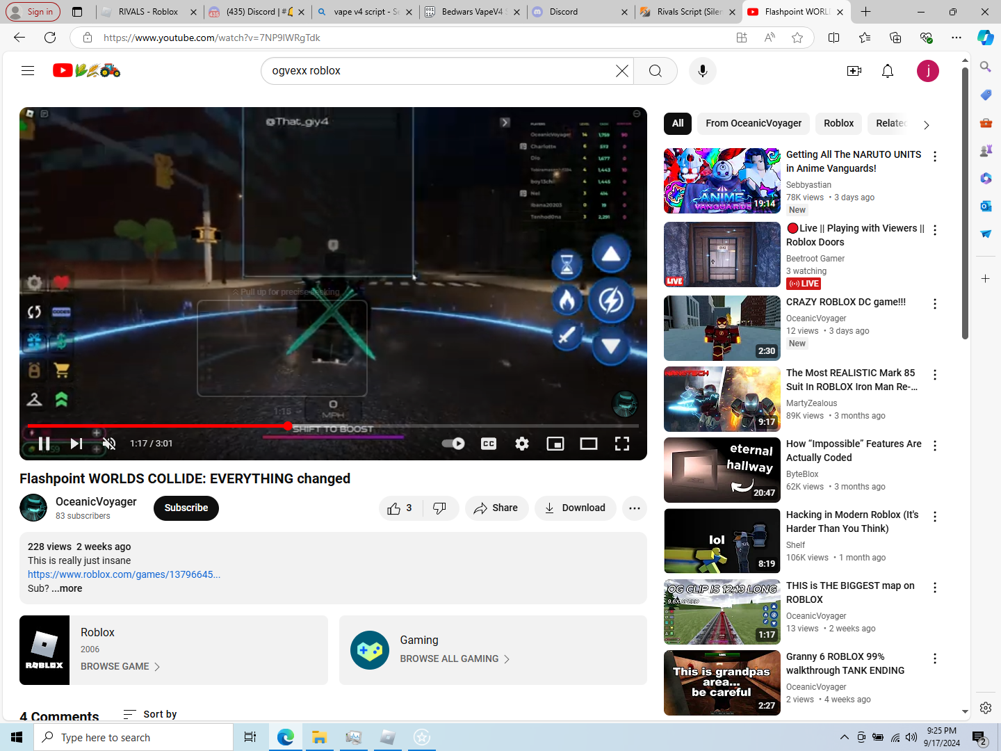Switch to miniplayer mode
The image size is (1001, 751).
(555, 444)
